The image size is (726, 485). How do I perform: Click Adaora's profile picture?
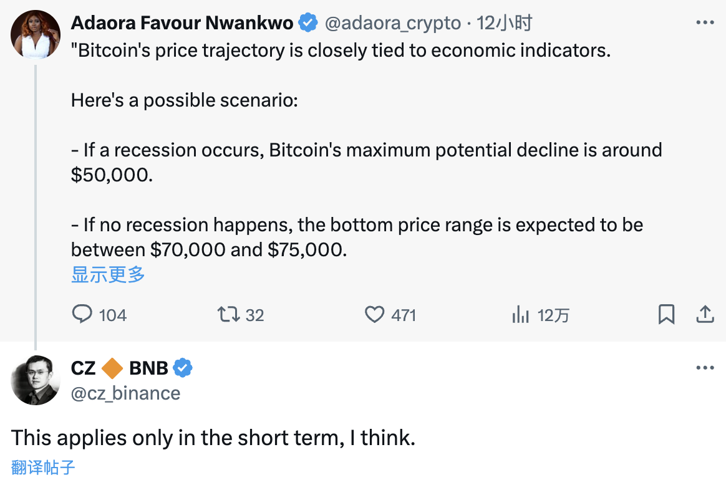(36, 34)
